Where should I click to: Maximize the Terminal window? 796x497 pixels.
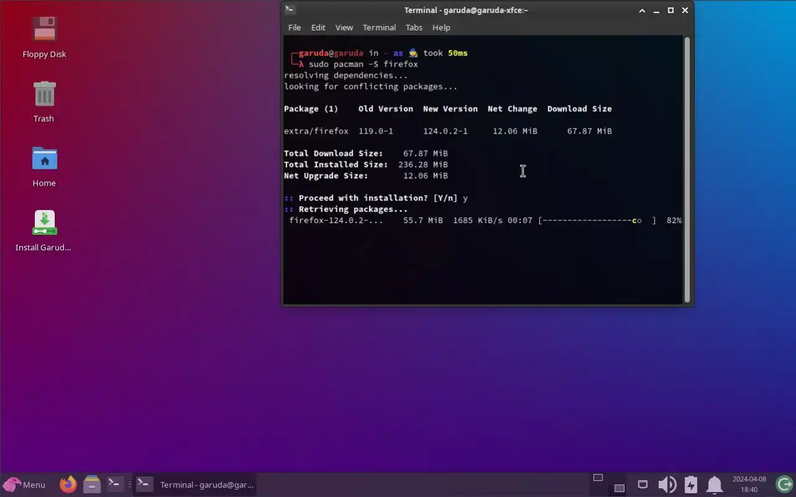pyautogui.click(x=671, y=11)
